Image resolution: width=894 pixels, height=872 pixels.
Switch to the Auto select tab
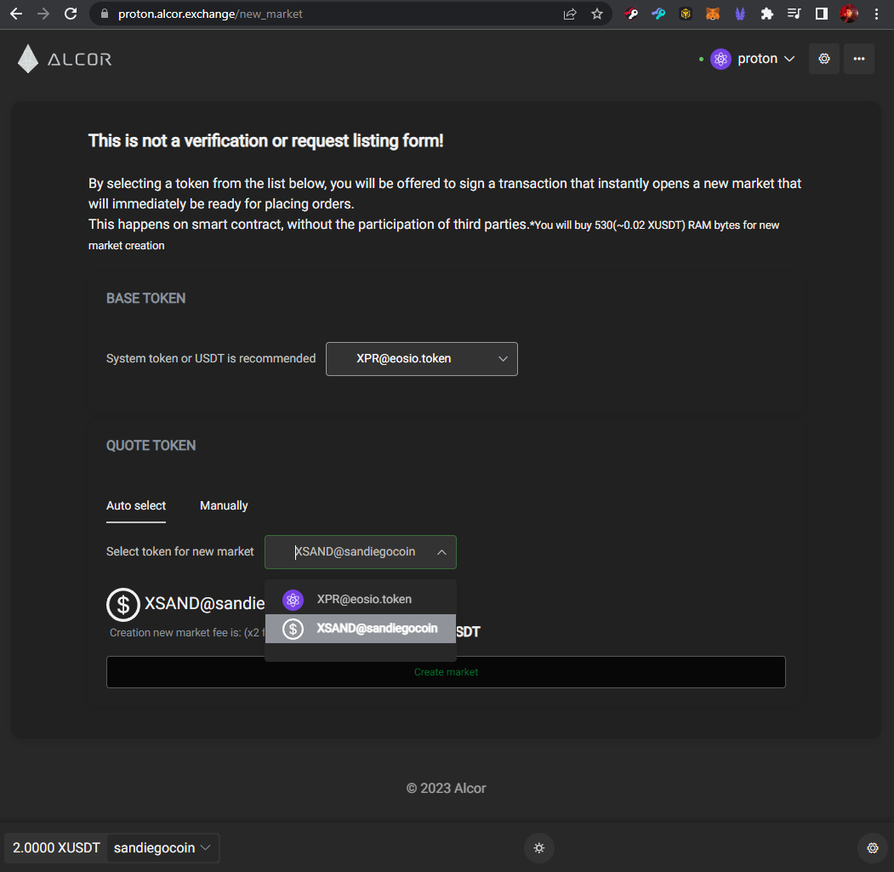click(136, 506)
